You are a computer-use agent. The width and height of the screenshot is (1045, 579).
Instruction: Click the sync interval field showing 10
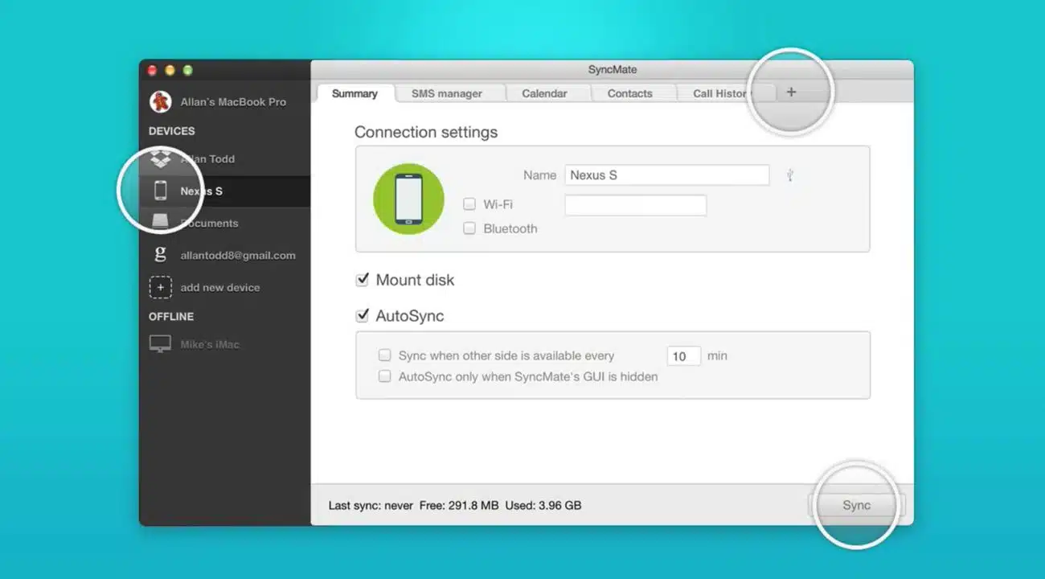point(684,355)
